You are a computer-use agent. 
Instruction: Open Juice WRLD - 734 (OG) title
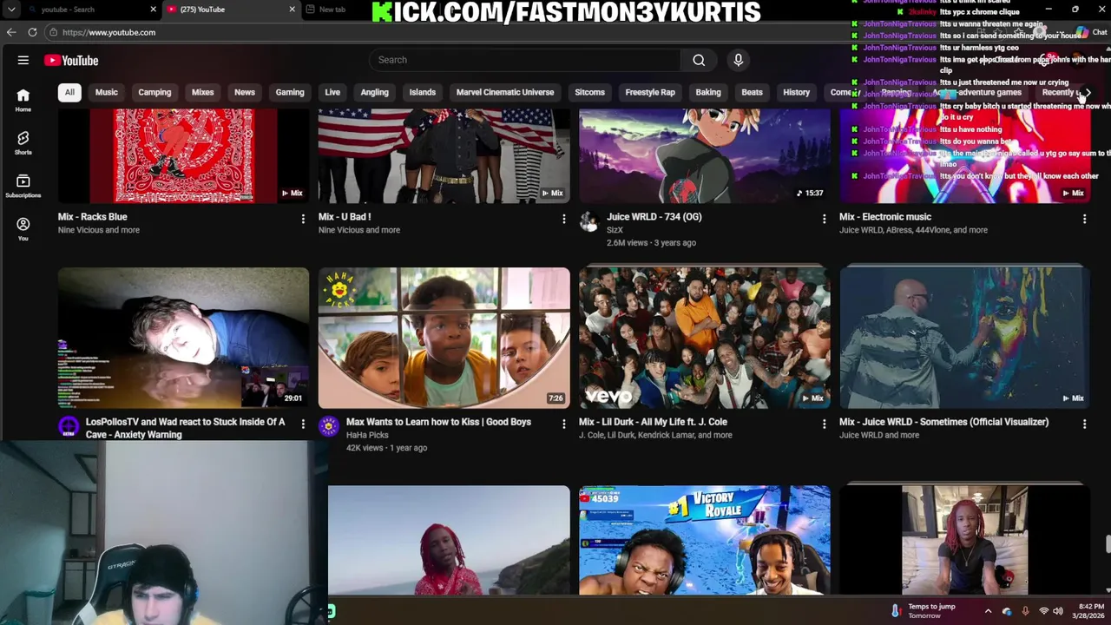[x=654, y=217]
